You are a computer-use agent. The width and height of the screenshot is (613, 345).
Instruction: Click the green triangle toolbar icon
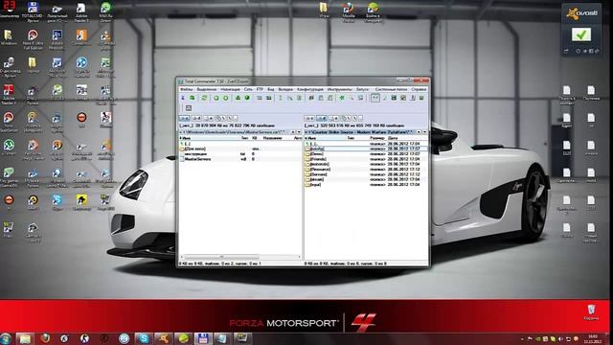point(238,98)
